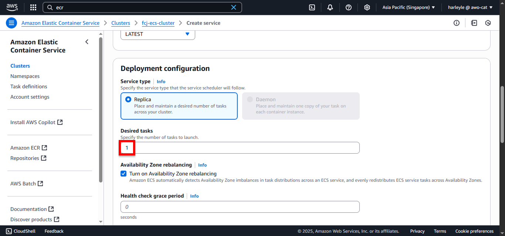505x236 pixels.
Task: Click external link icon beside Discover products
Action: tap(57, 219)
